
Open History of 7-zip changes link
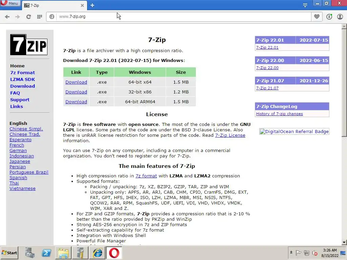[279, 114]
